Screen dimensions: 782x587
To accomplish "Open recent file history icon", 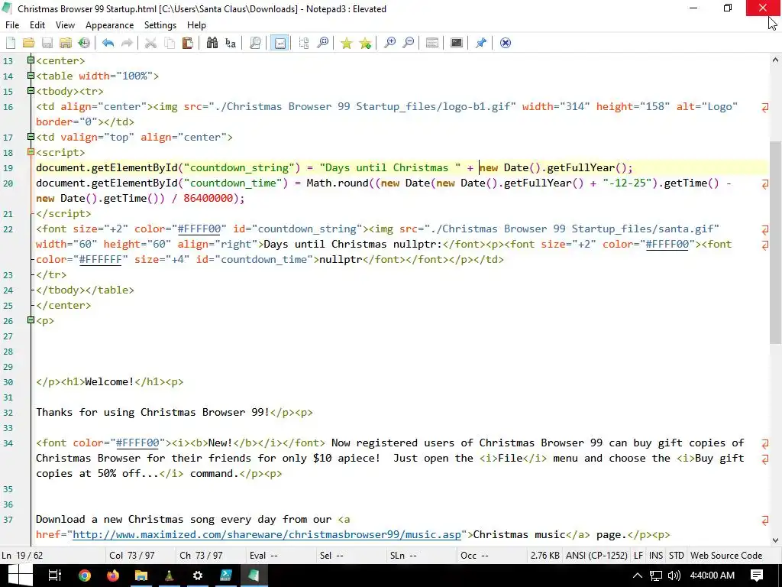I will (84, 43).
